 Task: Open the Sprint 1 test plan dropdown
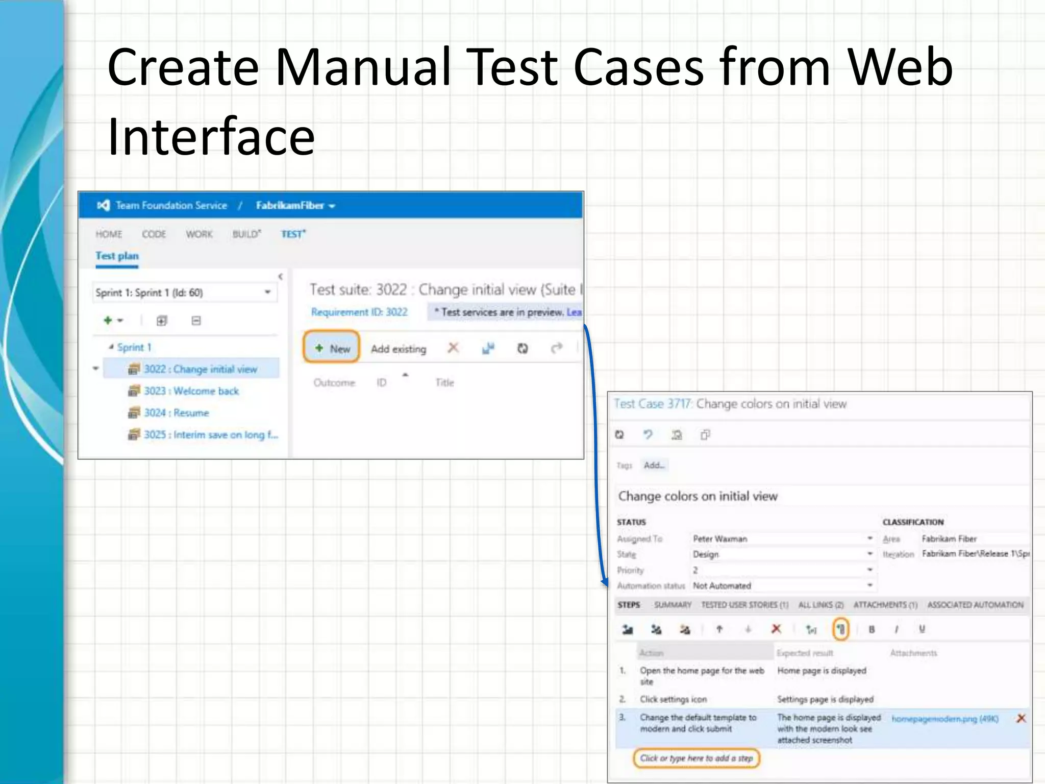(x=185, y=292)
